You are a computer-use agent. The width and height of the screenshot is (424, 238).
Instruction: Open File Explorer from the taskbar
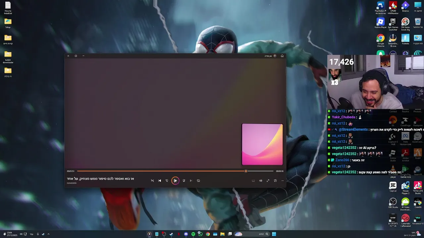pos(222,234)
